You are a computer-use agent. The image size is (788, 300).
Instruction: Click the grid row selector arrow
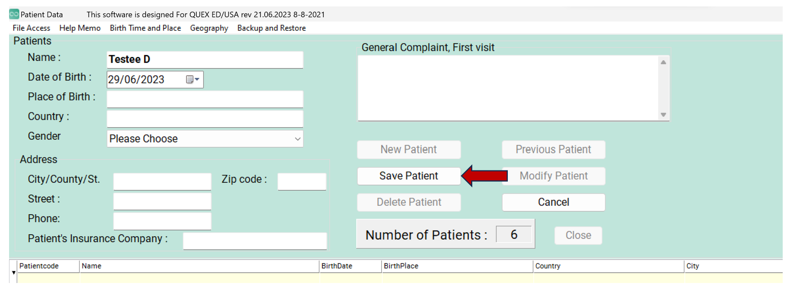(14, 272)
